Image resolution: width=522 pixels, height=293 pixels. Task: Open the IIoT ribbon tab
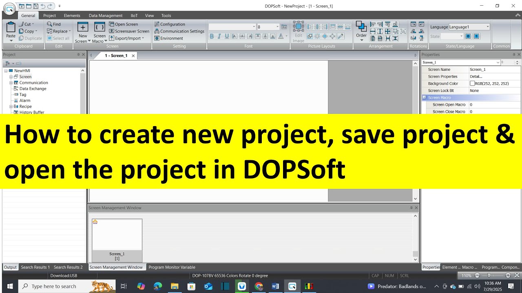[134, 15]
